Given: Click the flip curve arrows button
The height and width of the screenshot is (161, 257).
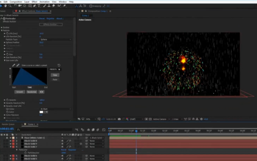Looking at the screenshot, I should click(42, 92).
